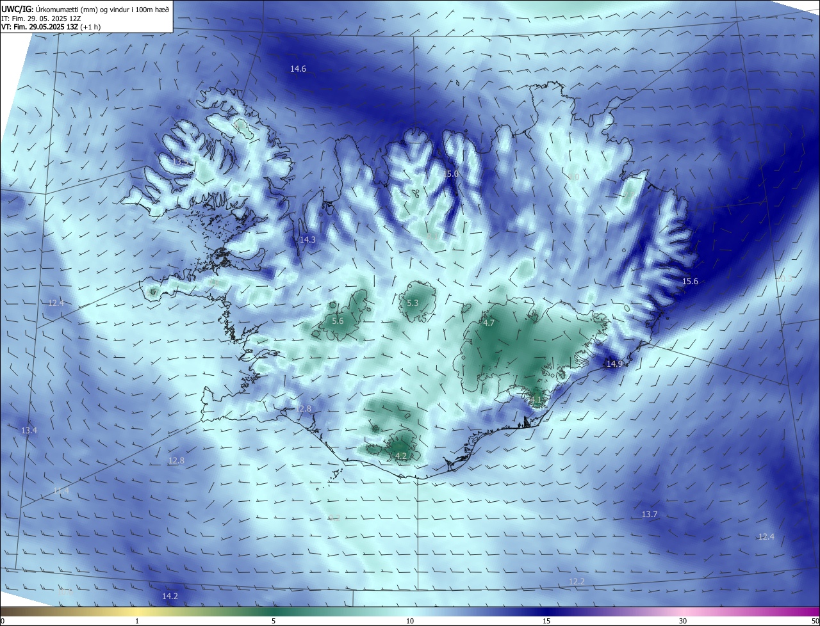The height and width of the screenshot is (626, 820).
Task: Click the 12.2 value near the bottom
Action: pos(577,581)
